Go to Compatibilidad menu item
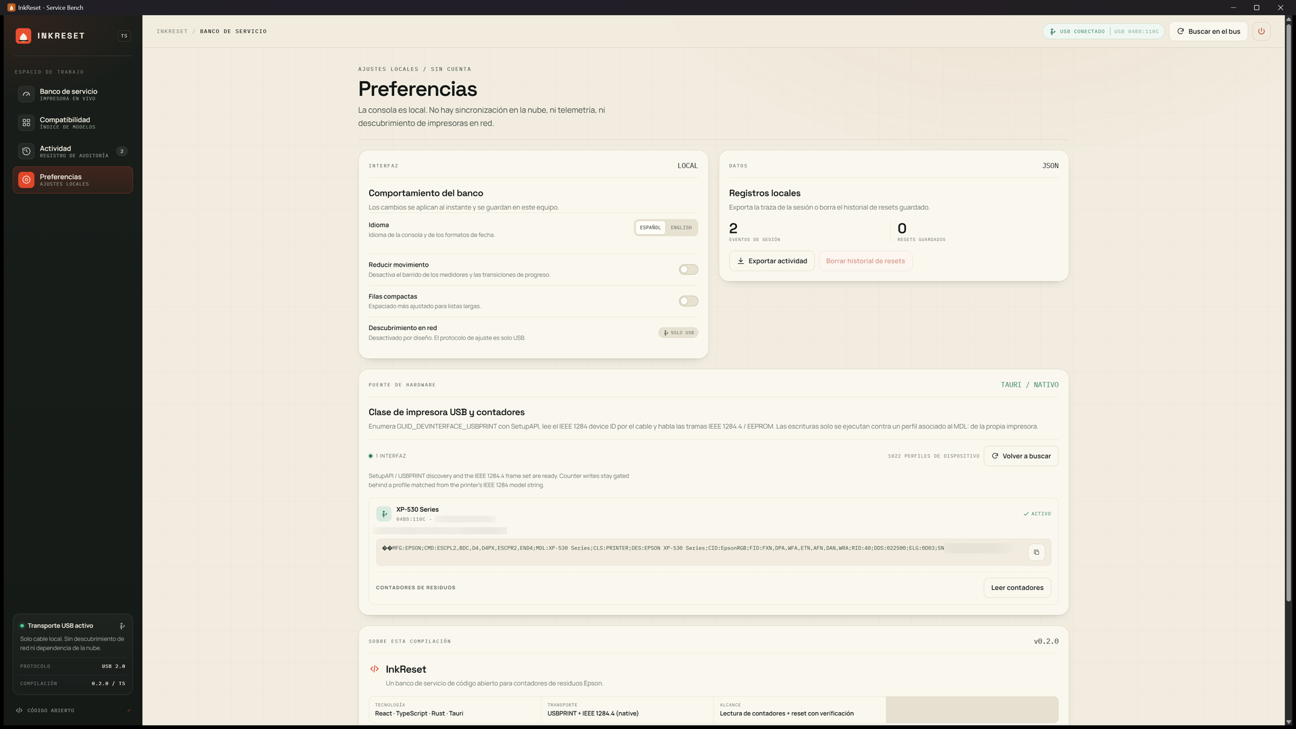 (73, 123)
